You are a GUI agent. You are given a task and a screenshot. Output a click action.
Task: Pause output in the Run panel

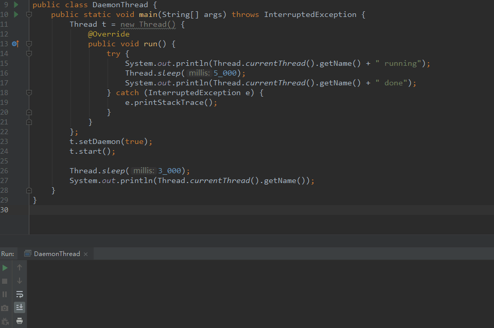pos(5,294)
